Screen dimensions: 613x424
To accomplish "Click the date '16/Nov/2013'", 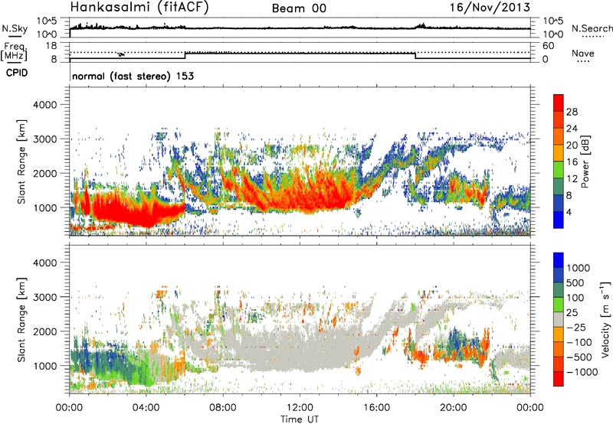I will tap(490, 7).
